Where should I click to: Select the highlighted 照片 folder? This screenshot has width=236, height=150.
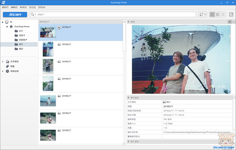pyautogui.click(x=19, y=44)
